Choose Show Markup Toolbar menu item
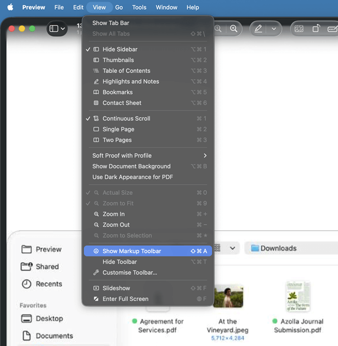The height and width of the screenshot is (346, 338). coord(132,251)
